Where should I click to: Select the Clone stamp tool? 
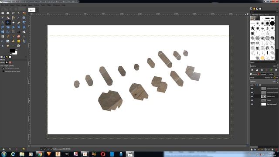pyautogui.click(x=14, y=41)
